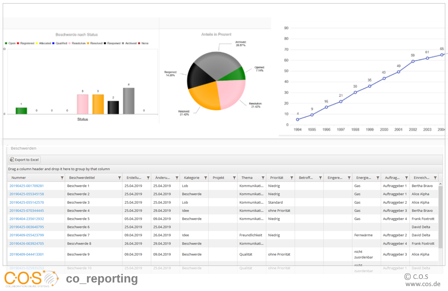Open the Kategorie column filter icon
The height and width of the screenshot is (291, 448).
click(x=206, y=178)
